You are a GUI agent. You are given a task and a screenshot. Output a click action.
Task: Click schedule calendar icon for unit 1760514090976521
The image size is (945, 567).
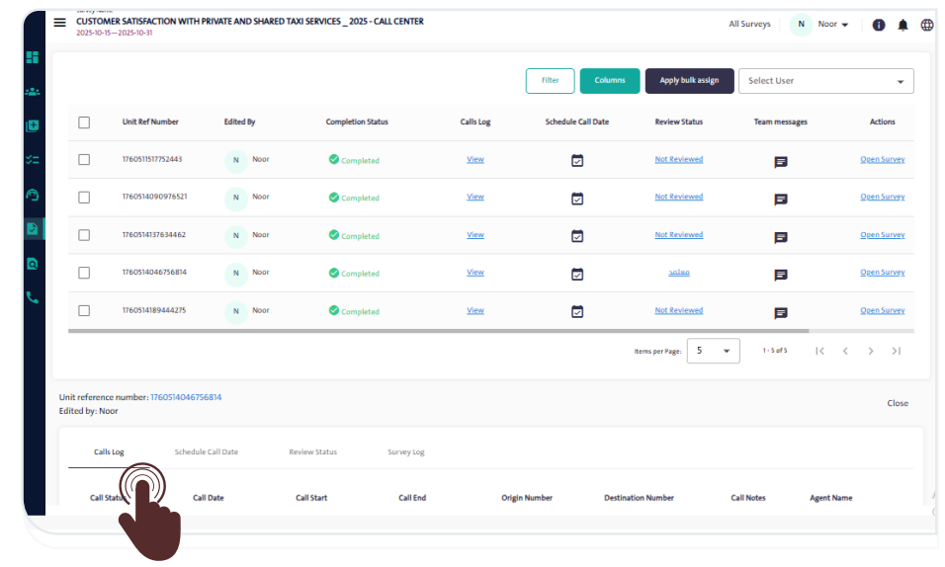pyautogui.click(x=577, y=199)
